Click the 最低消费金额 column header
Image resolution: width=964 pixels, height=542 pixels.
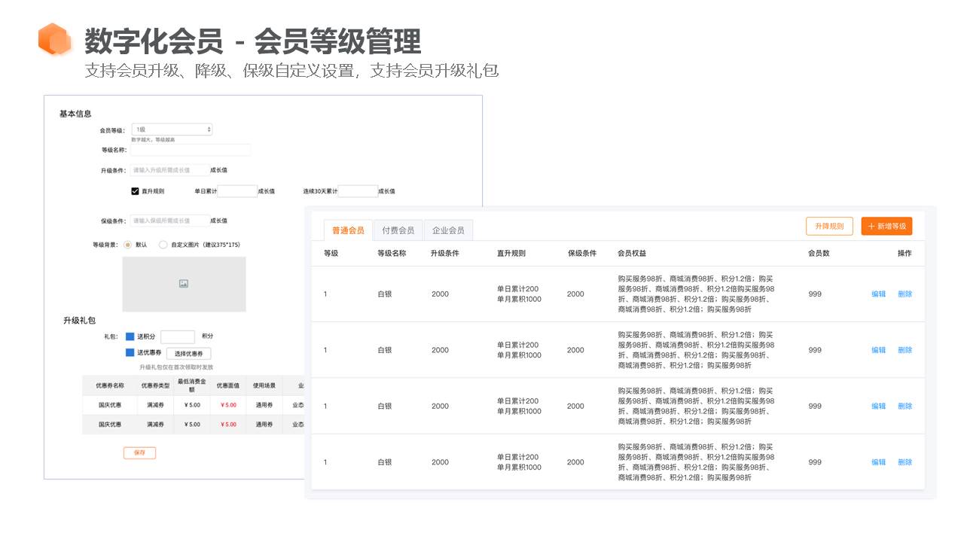[193, 385]
